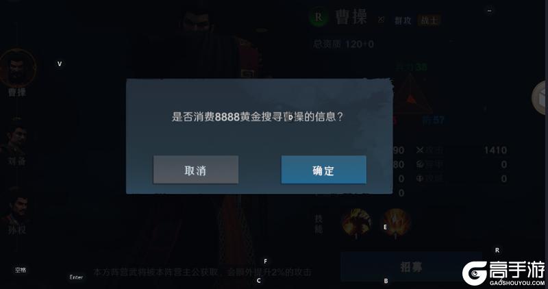Click the 取消 cancel button
Image resolution: width=548 pixels, height=289 pixels.
coord(196,170)
